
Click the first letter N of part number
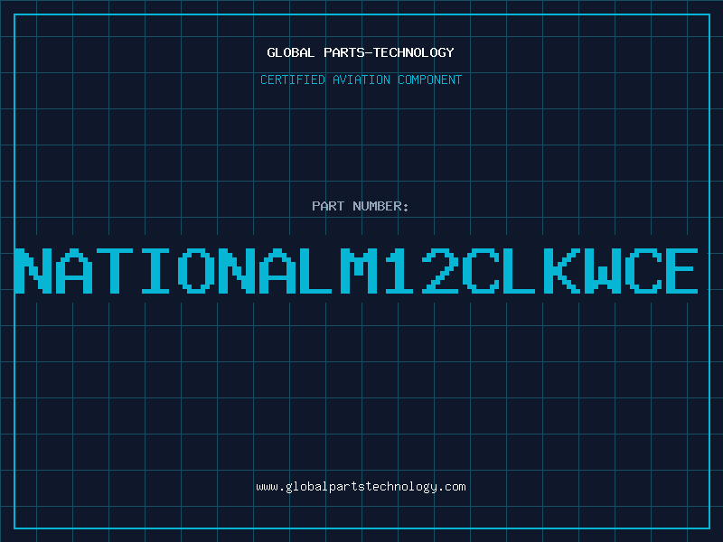coord(33,270)
